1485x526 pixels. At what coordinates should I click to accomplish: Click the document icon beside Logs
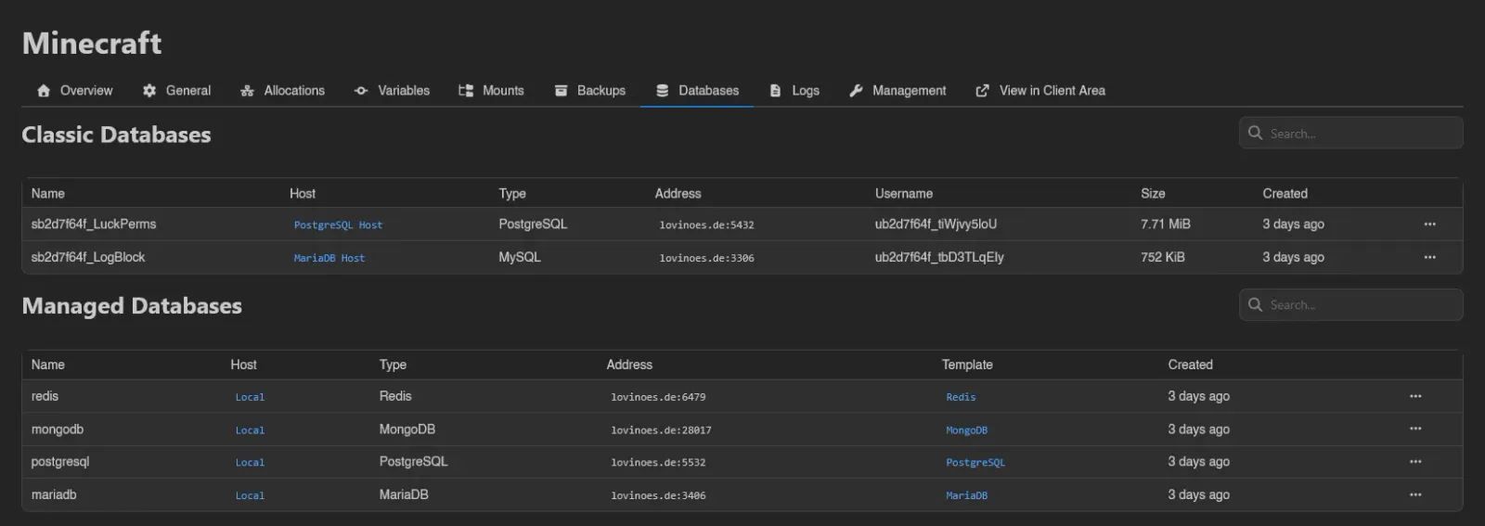pyautogui.click(x=775, y=91)
